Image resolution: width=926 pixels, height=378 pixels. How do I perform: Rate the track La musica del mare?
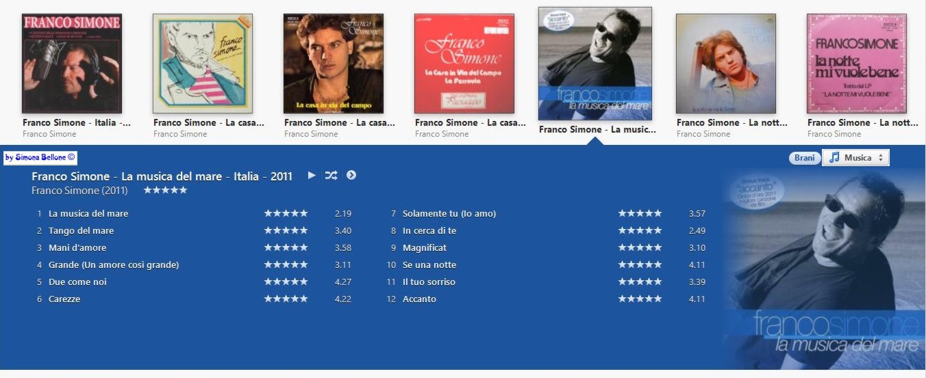pos(286,213)
